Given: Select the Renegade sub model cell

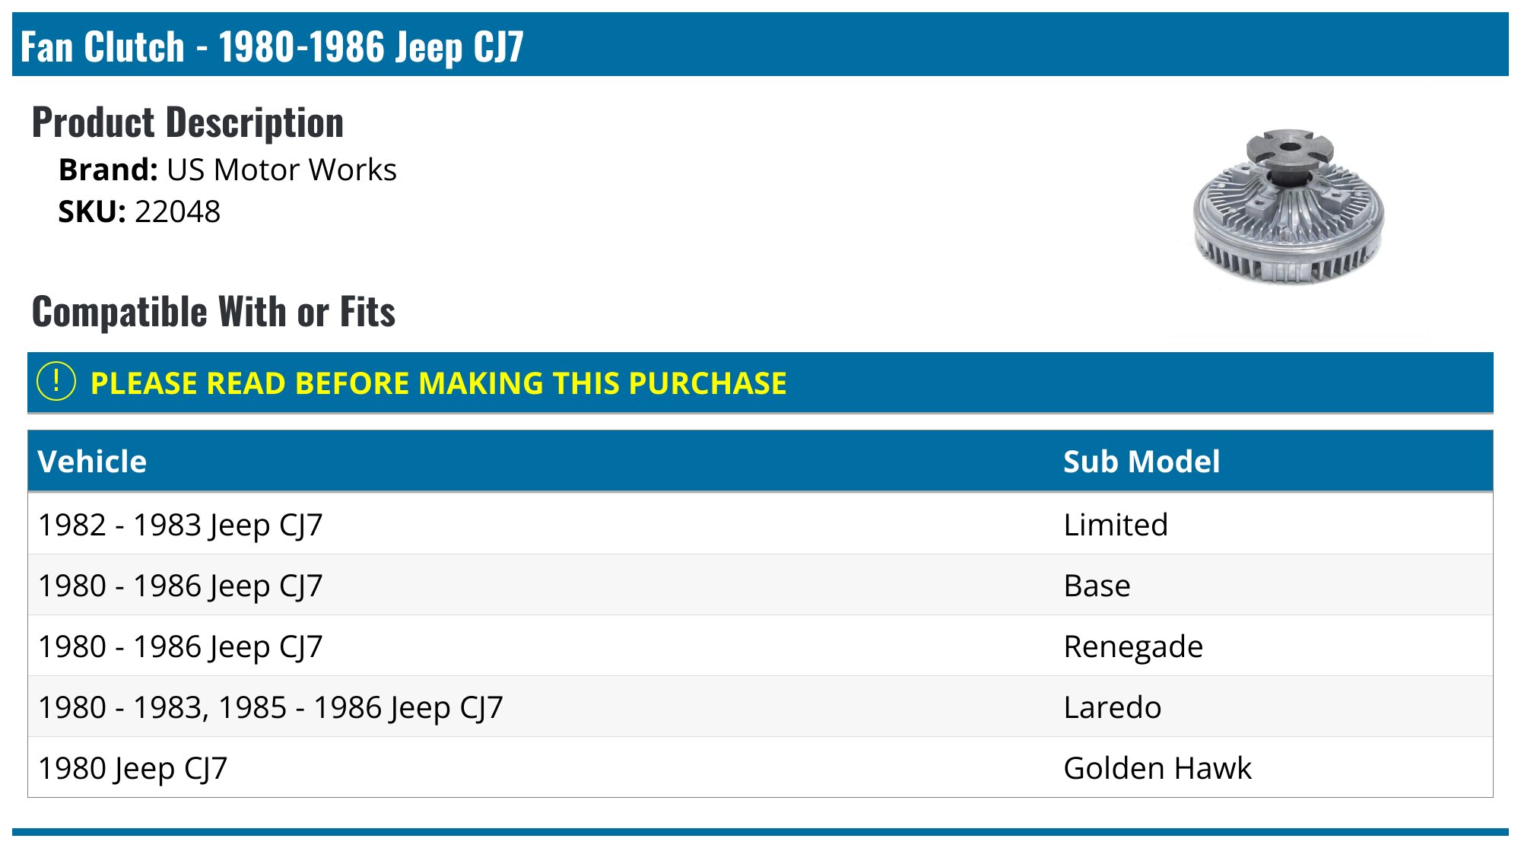Looking at the screenshot, I should pos(1132,646).
